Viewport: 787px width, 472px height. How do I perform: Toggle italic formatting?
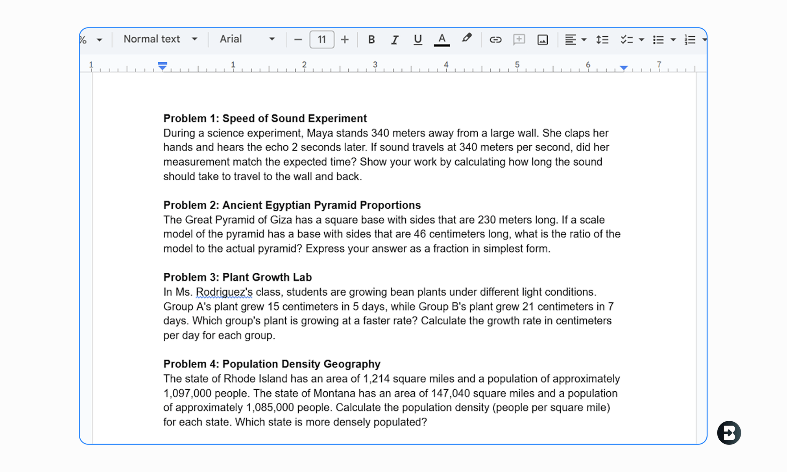point(394,39)
